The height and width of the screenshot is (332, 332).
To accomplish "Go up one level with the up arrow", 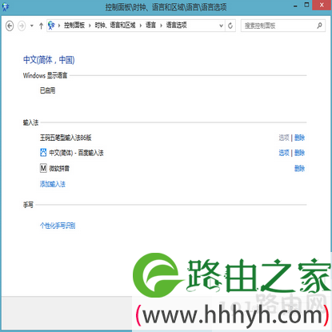I will pyautogui.click(x=41, y=26).
